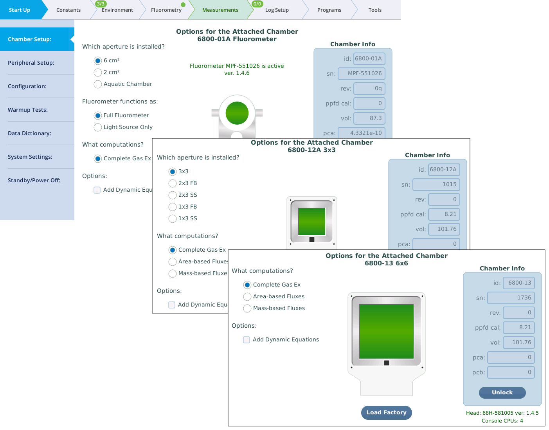Select the Measurements tab
The height and width of the screenshot is (430, 549).
point(220,10)
